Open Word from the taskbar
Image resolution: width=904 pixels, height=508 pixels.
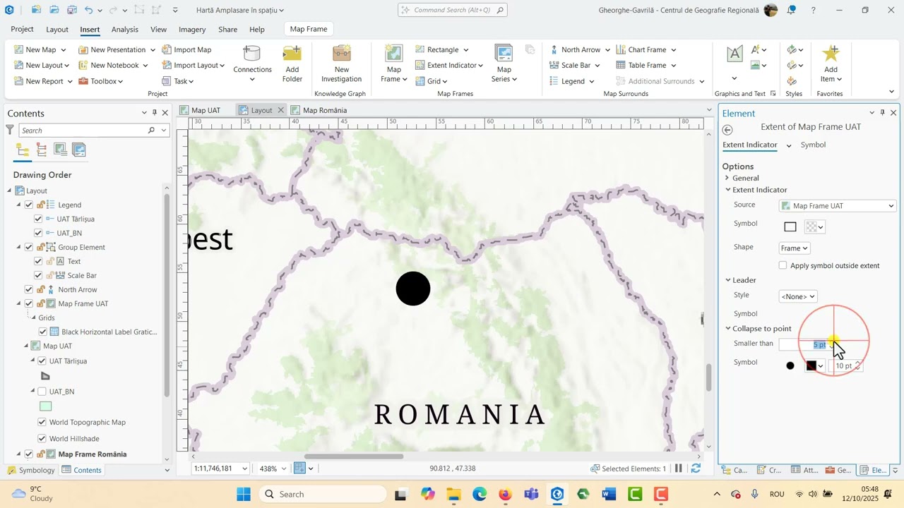point(609,494)
